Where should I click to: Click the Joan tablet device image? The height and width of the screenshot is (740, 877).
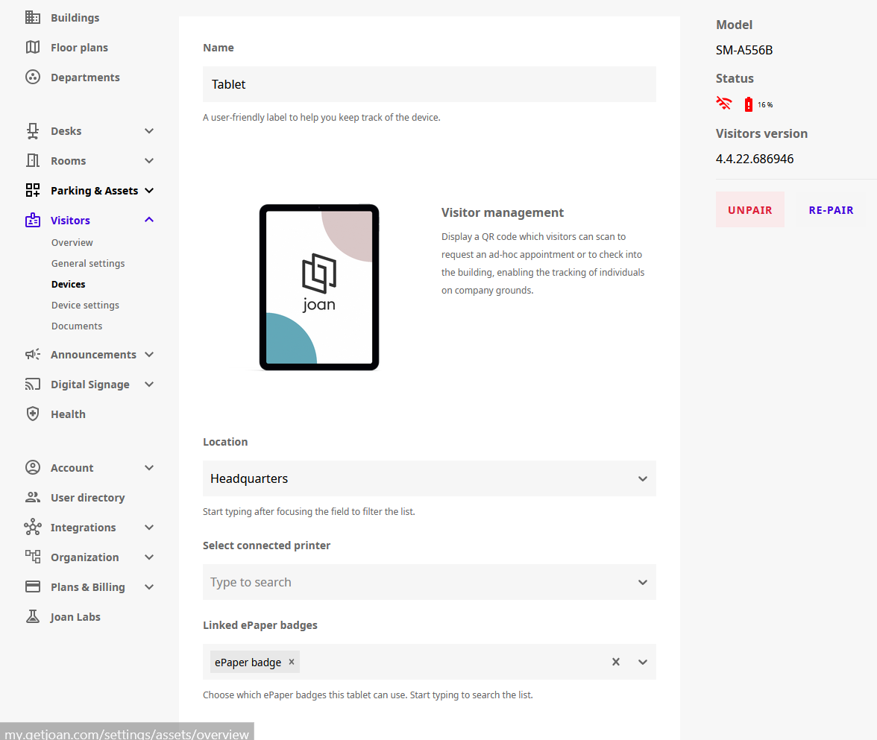click(319, 287)
